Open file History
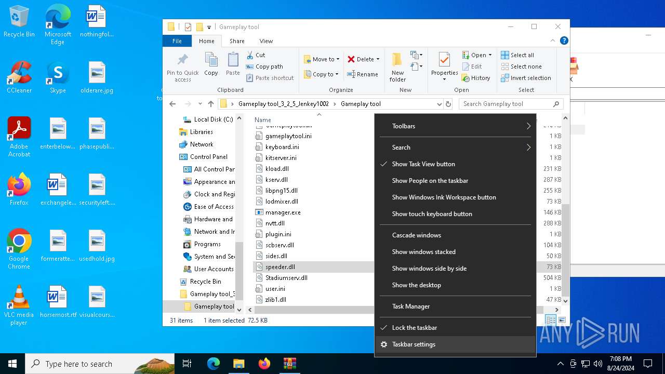This screenshot has height=374, width=665. [x=476, y=78]
